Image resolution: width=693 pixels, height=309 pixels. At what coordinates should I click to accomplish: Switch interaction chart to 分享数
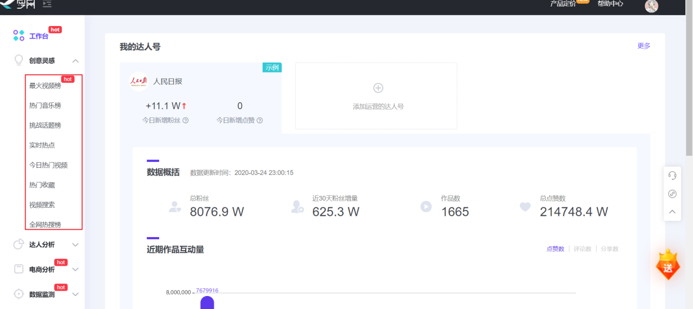610,249
